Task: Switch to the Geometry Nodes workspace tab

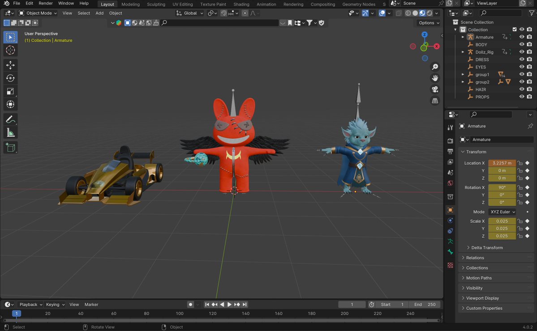Action: point(359,4)
